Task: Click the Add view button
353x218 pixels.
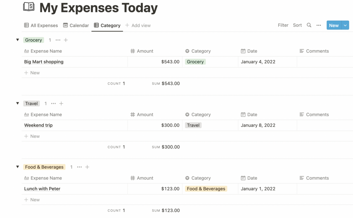Action: click(138, 25)
